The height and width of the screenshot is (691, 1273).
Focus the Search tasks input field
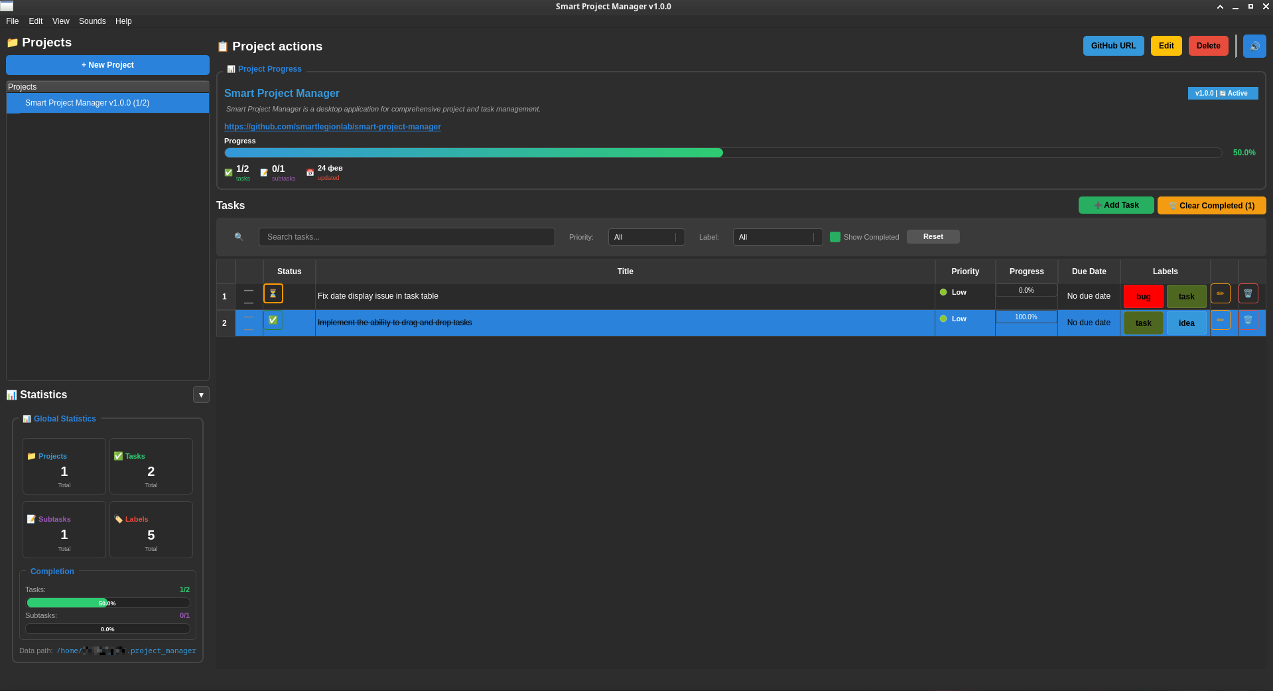tap(407, 237)
